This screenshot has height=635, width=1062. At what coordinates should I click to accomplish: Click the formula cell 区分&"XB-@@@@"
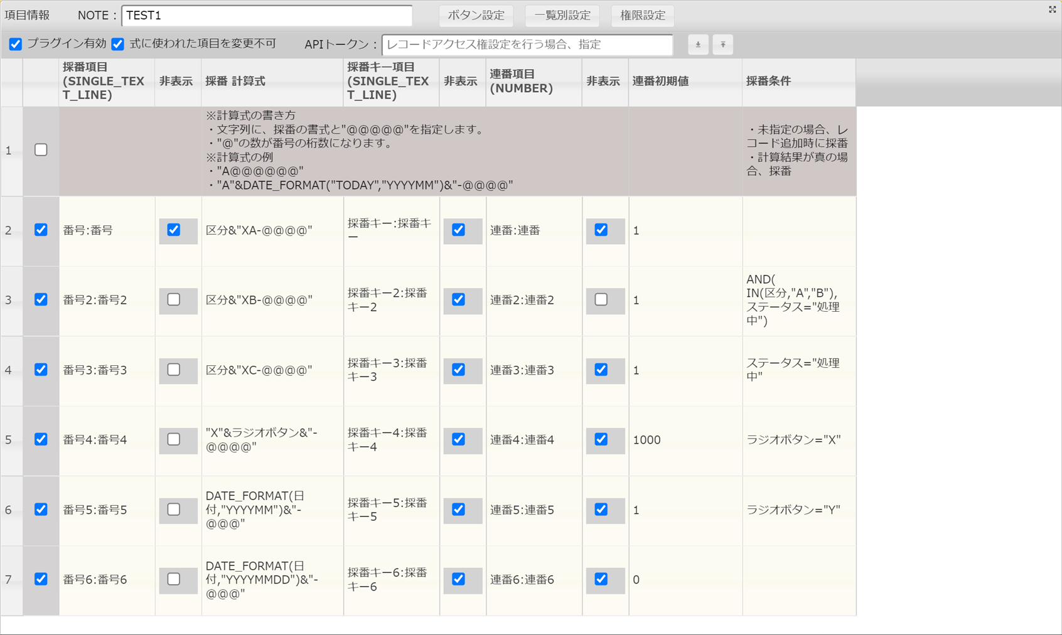pyautogui.click(x=272, y=301)
